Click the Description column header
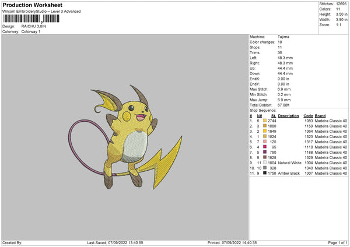Viewport: 350px width, 247px height. pos(288,116)
